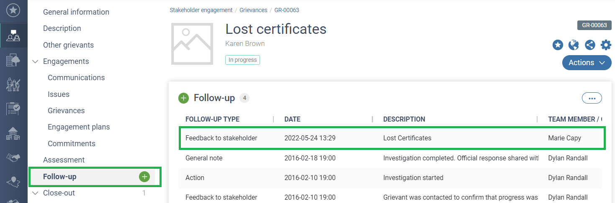Click the Lost Certificates description cell

407,138
